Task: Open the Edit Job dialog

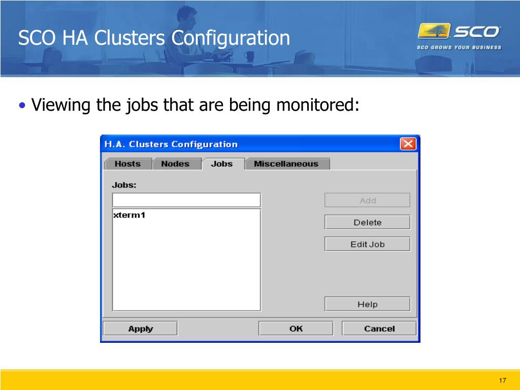Action: tap(368, 244)
